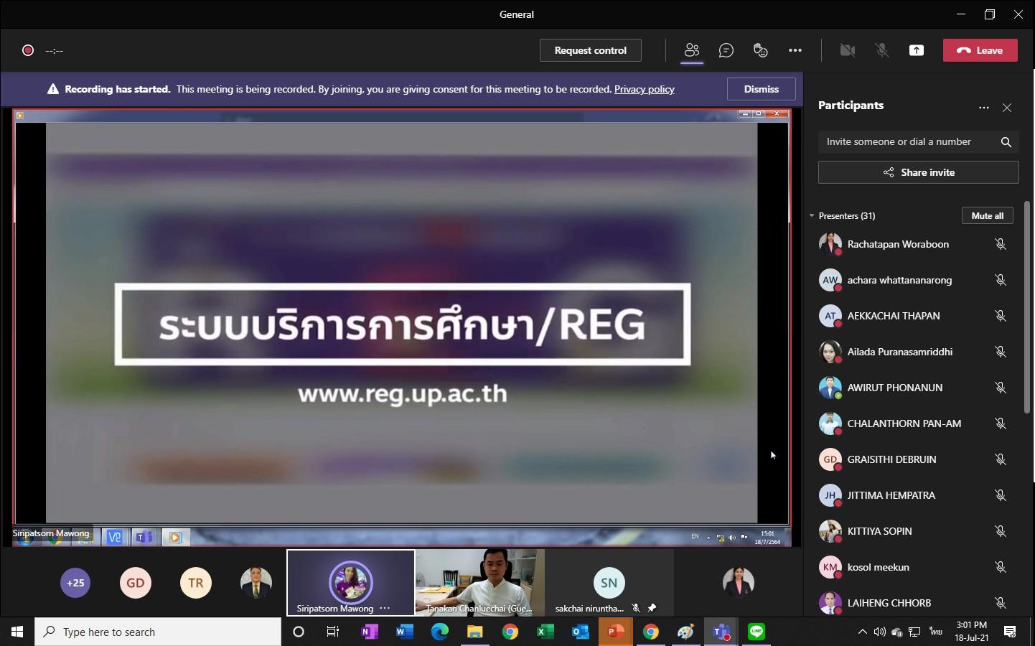The image size is (1035, 646).
Task: Open the meeting chat conversation icon
Action: [726, 50]
